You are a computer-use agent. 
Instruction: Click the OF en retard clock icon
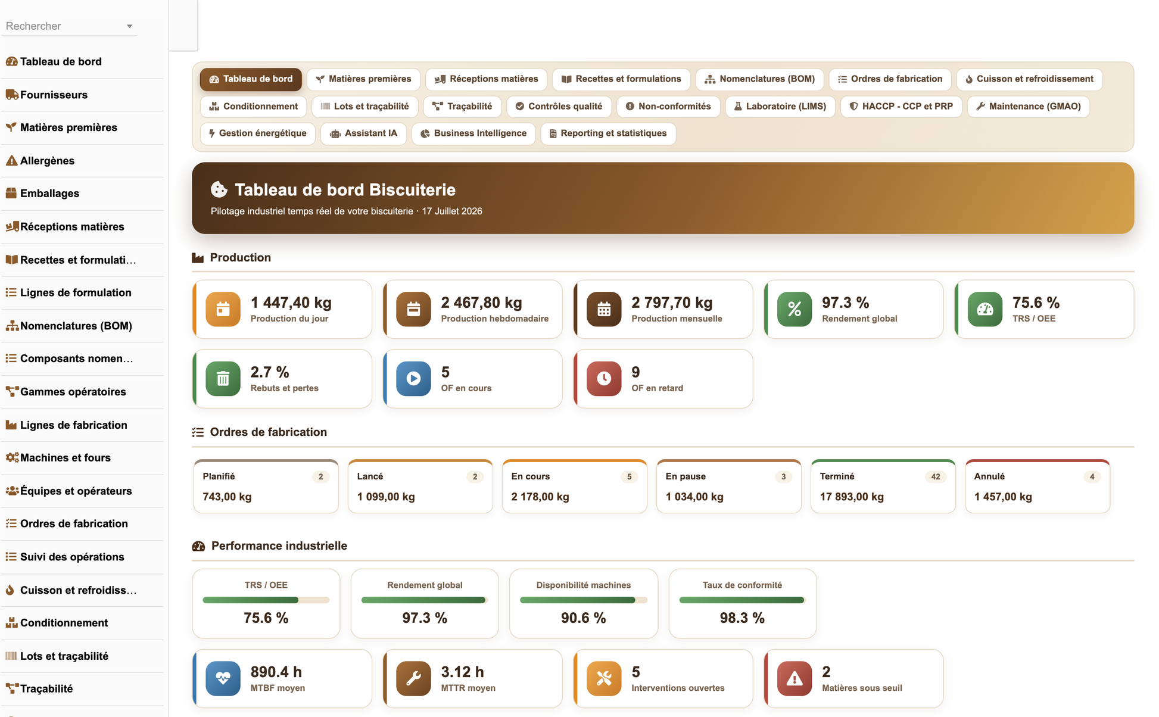coord(604,379)
